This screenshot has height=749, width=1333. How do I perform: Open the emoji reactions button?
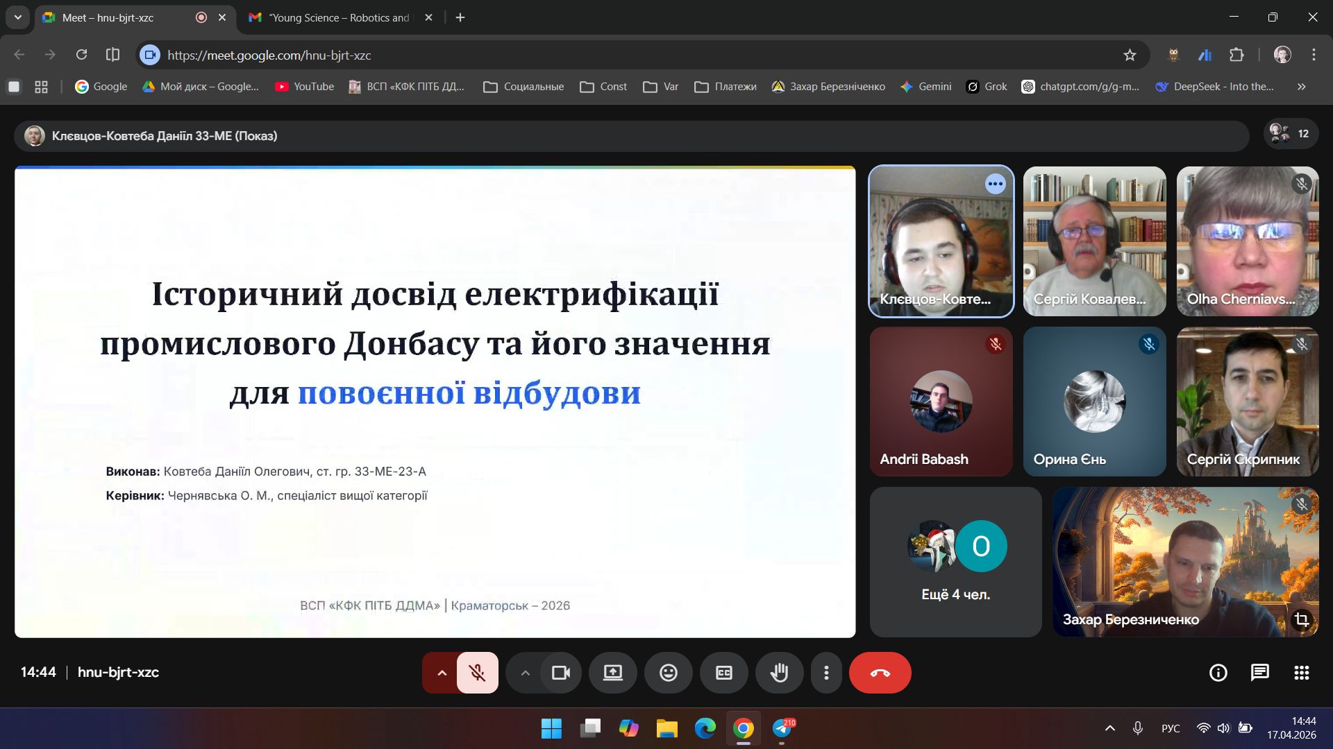668,673
